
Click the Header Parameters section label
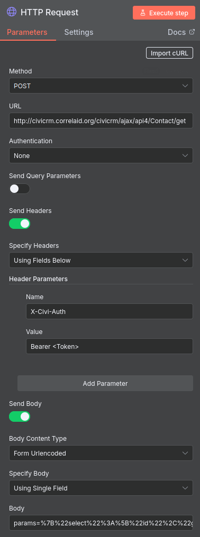pyautogui.click(x=39, y=279)
